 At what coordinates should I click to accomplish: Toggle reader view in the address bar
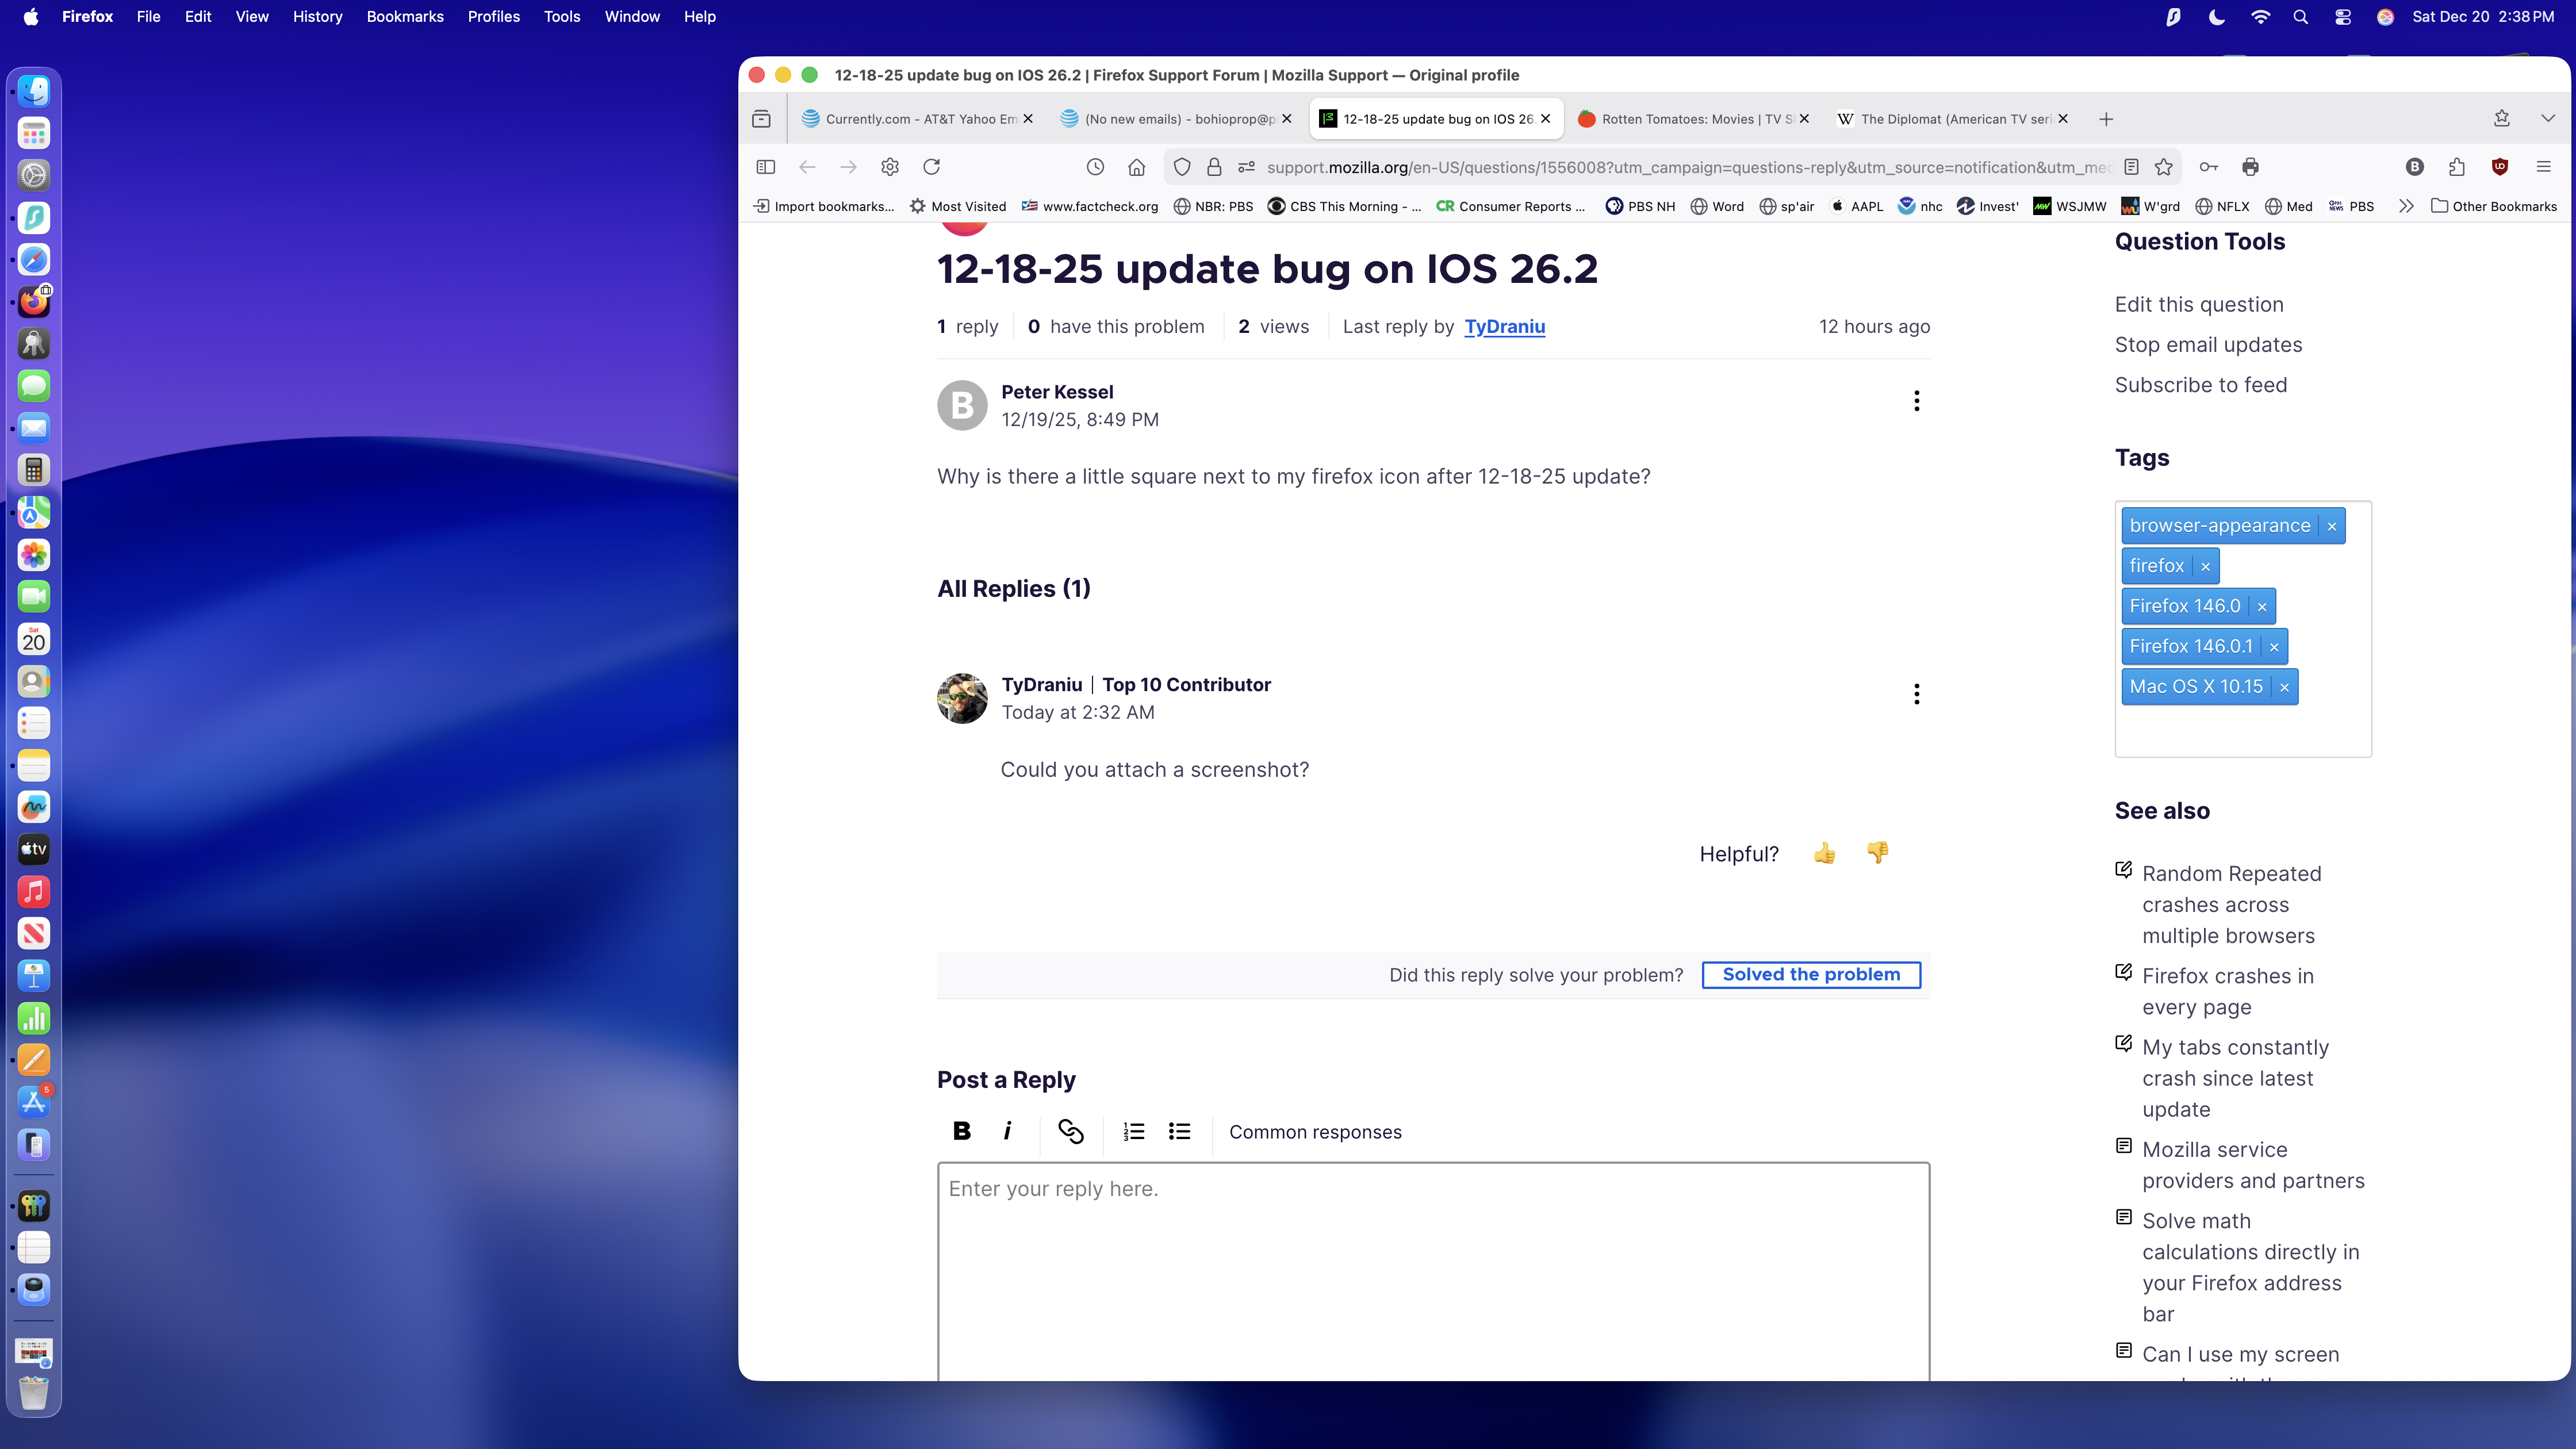click(x=2131, y=167)
